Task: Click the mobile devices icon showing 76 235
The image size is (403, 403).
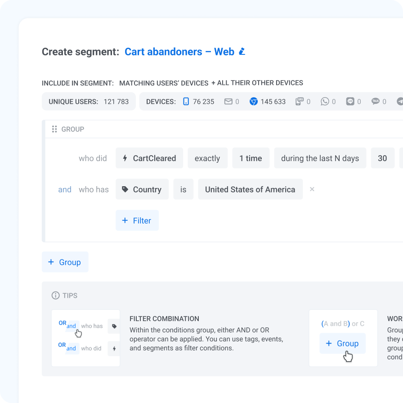Action: pos(186,102)
